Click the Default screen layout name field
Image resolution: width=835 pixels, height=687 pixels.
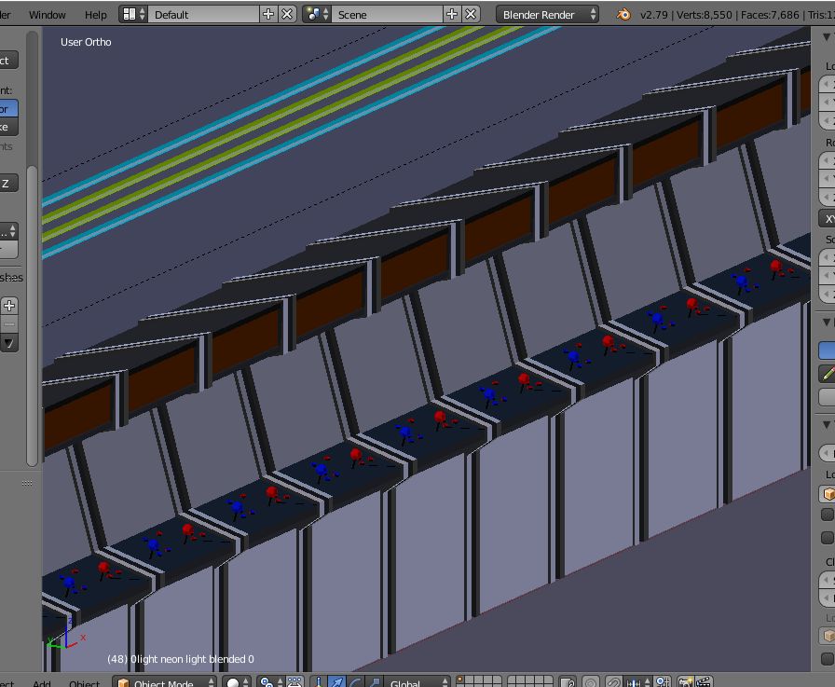point(204,14)
